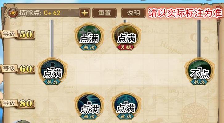
Task: Select level 60 left 状态 skill with 点满
Action: (x=52, y=70)
